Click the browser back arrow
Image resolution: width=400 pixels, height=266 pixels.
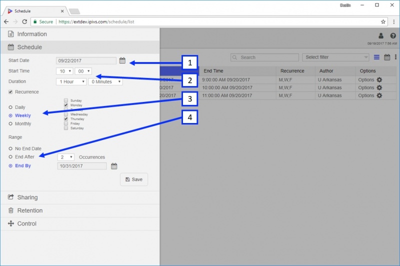pos(6,21)
